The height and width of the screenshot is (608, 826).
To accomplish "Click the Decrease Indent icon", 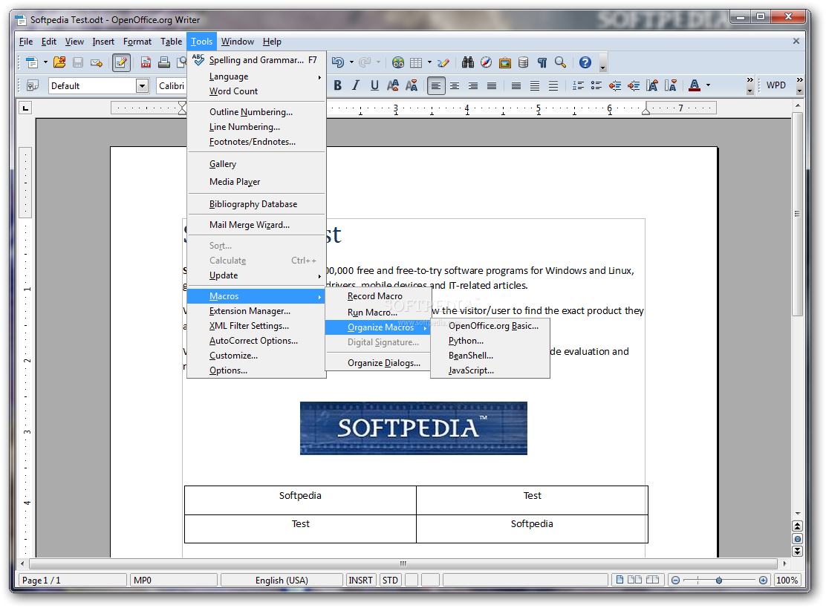I will click(615, 85).
